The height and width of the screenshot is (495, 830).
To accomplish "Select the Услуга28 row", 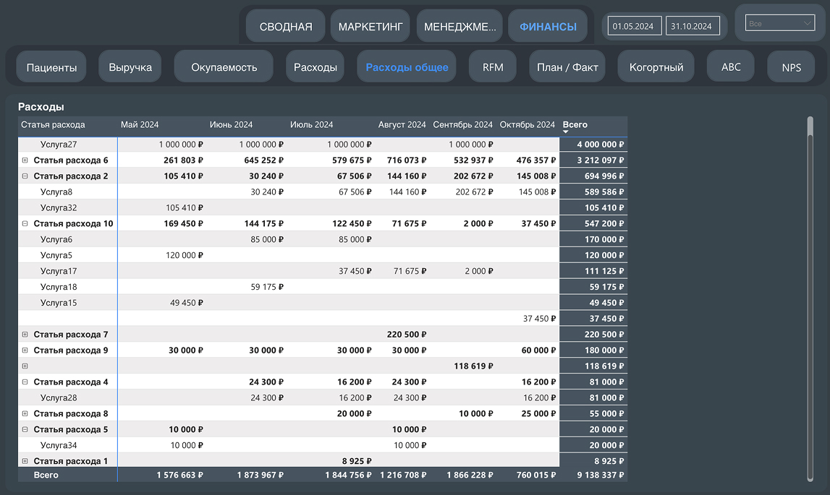I will [x=59, y=398].
